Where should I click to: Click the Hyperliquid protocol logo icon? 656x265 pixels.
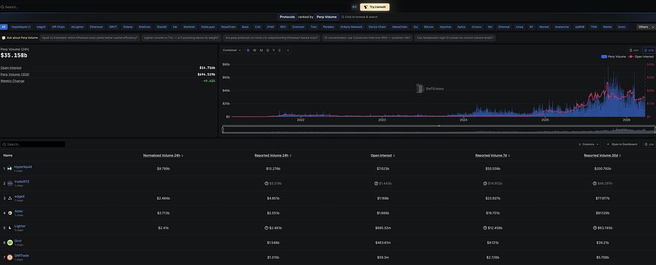coord(10,168)
